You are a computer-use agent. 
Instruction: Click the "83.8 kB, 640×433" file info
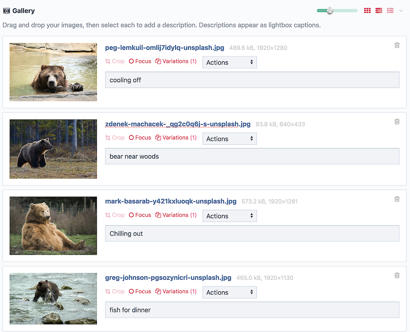click(x=280, y=124)
